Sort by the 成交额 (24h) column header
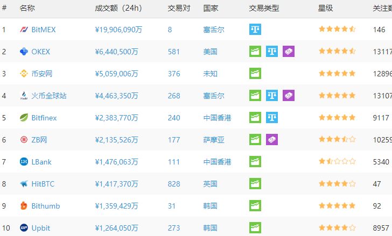392x236 pixels. coord(118,8)
